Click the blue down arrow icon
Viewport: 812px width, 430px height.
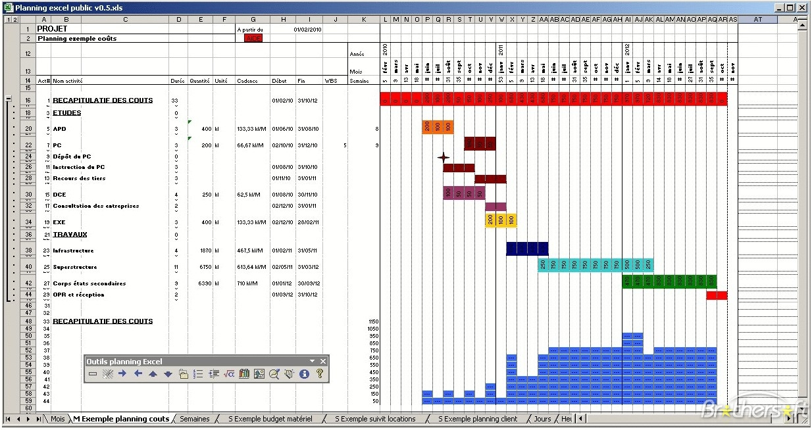168,374
